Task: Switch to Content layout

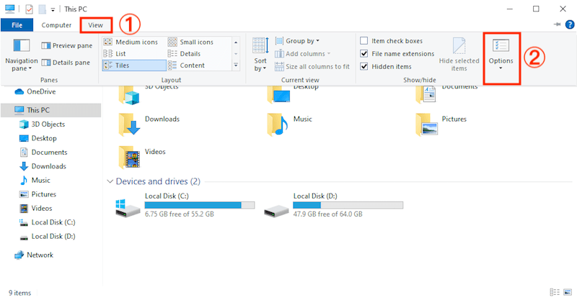Action: coord(186,65)
